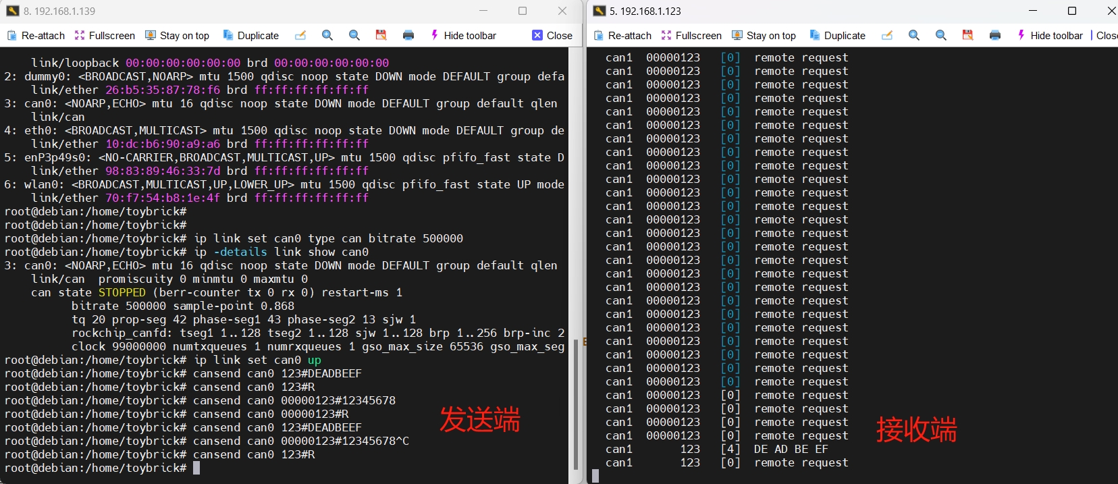This screenshot has height=484, width=1118.
Task: Click the yellow STOPPED state text
Action: pyautogui.click(x=122, y=292)
